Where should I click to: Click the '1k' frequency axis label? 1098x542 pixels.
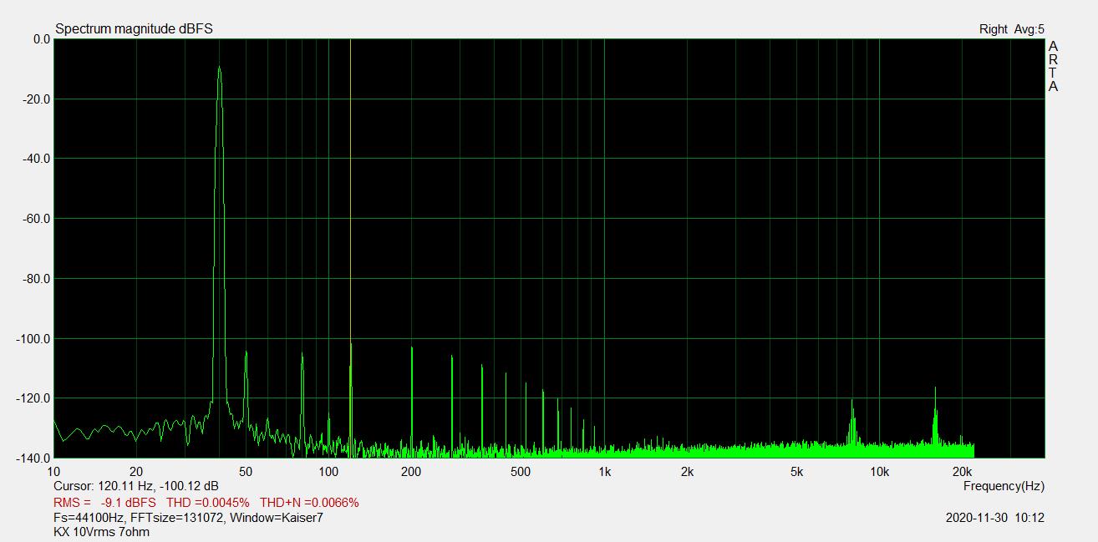tap(604, 472)
